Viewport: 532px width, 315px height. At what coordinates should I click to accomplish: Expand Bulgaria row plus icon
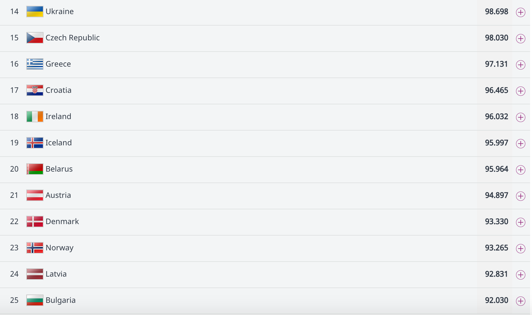[521, 301]
